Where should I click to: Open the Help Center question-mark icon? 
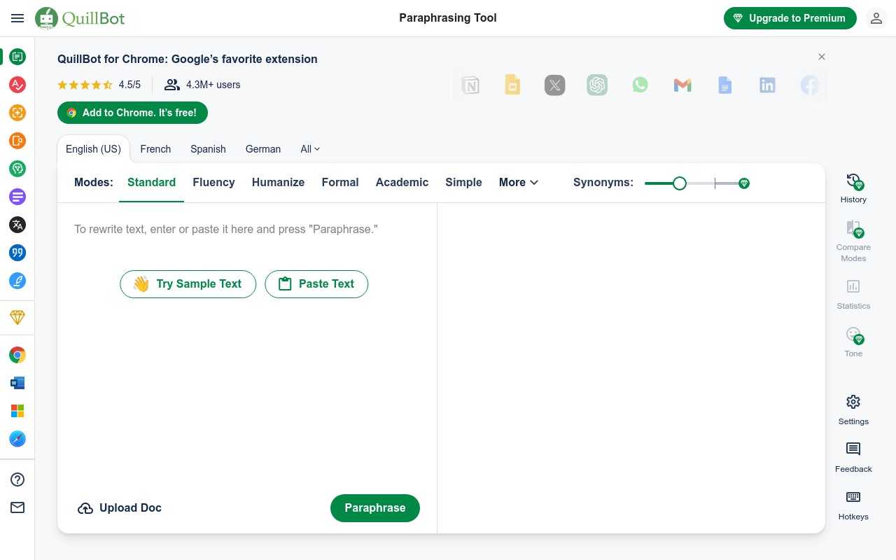[17, 479]
